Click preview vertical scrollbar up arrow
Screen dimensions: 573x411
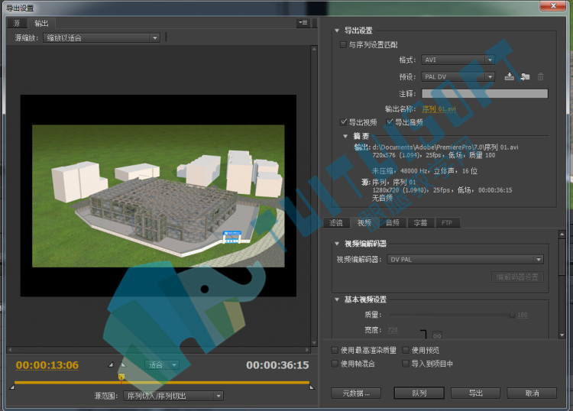[314, 48]
